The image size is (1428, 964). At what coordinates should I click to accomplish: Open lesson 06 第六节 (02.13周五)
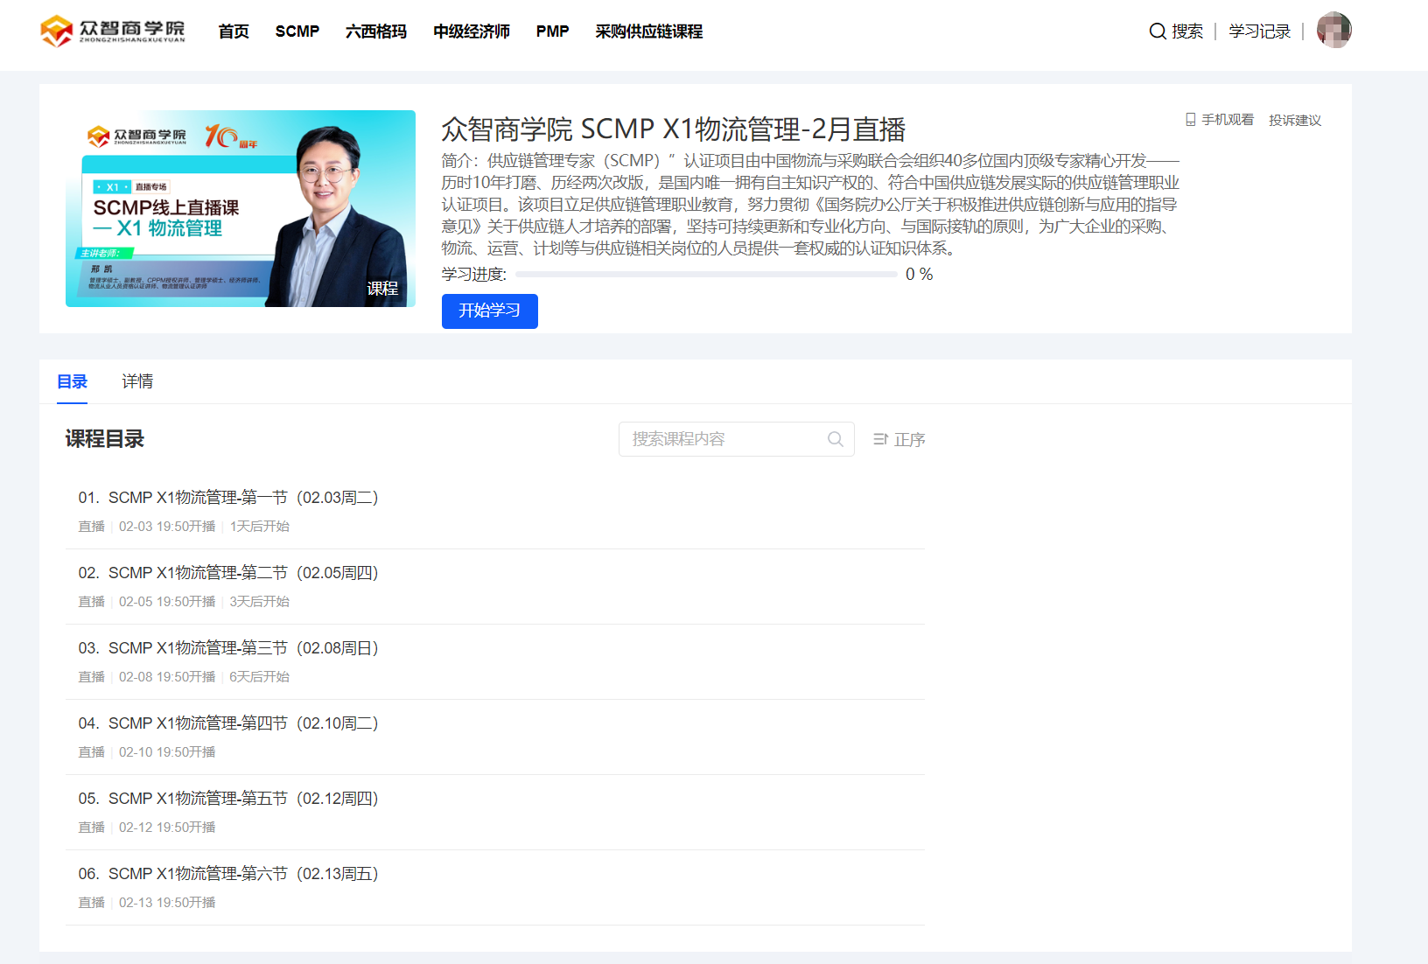tap(495, 888)
